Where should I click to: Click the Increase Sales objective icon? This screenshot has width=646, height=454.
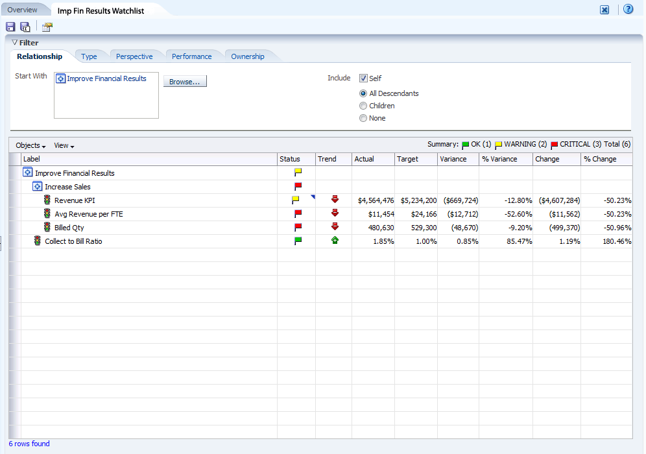click(38, 187)
